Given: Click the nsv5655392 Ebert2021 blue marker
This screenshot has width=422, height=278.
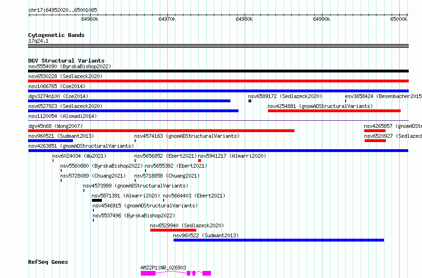Looking at the screenshot, I should pos(146,170).
